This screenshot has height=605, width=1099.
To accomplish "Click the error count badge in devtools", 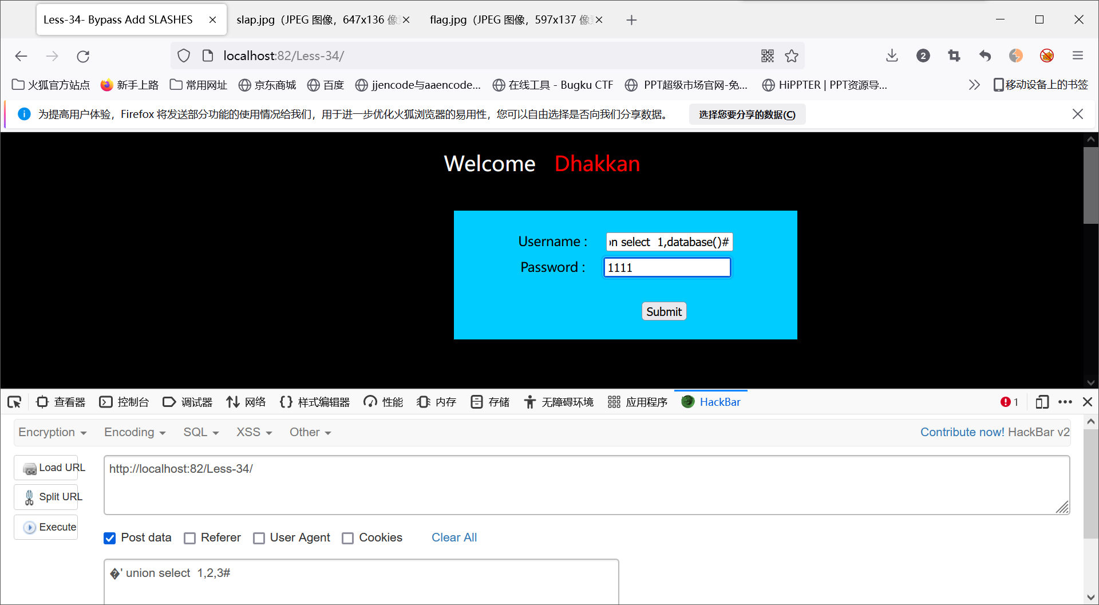I will coord(1009,402).
